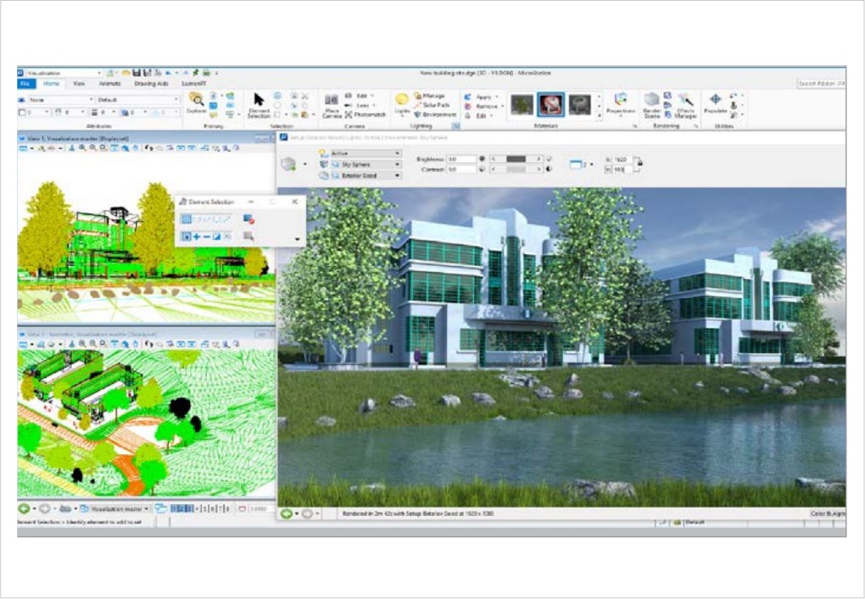
Task: Click the Brightness slider bar
Action: tap(516, 158)
